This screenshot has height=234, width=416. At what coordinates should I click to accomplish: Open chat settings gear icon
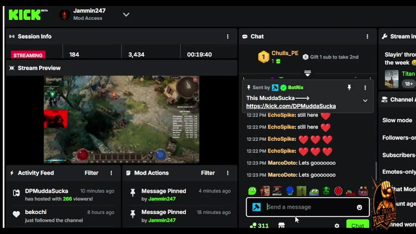pyautogui.click(x=337, y=226)
